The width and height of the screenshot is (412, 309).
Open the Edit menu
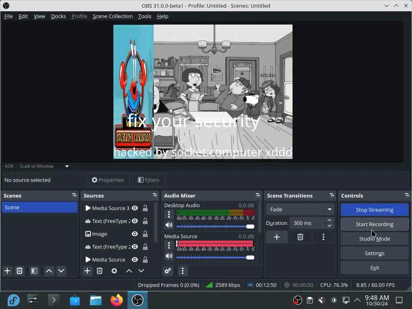coord(23,16)
